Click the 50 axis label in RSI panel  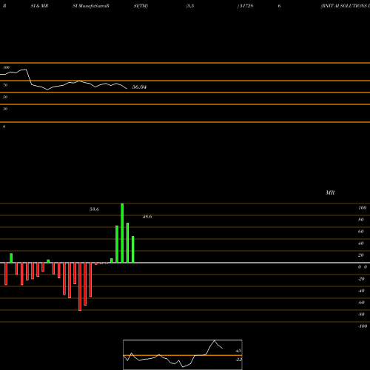click(5, 97)
